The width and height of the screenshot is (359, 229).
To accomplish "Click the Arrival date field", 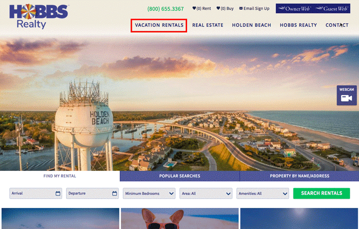I will click(x=36, y=193).
